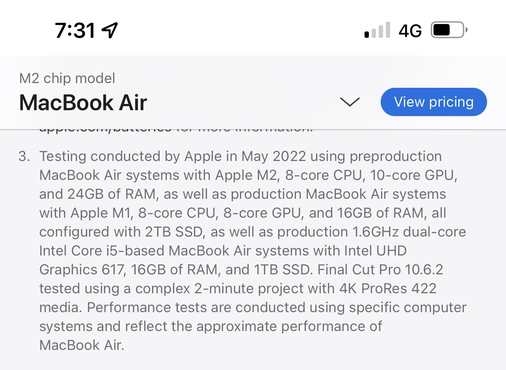Image resolution: width=506 pixels, height=370 pixels.
Task: Tap the location services arrow icon
Action: tap(110, 30)
